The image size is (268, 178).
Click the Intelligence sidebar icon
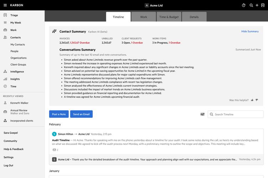5,71
